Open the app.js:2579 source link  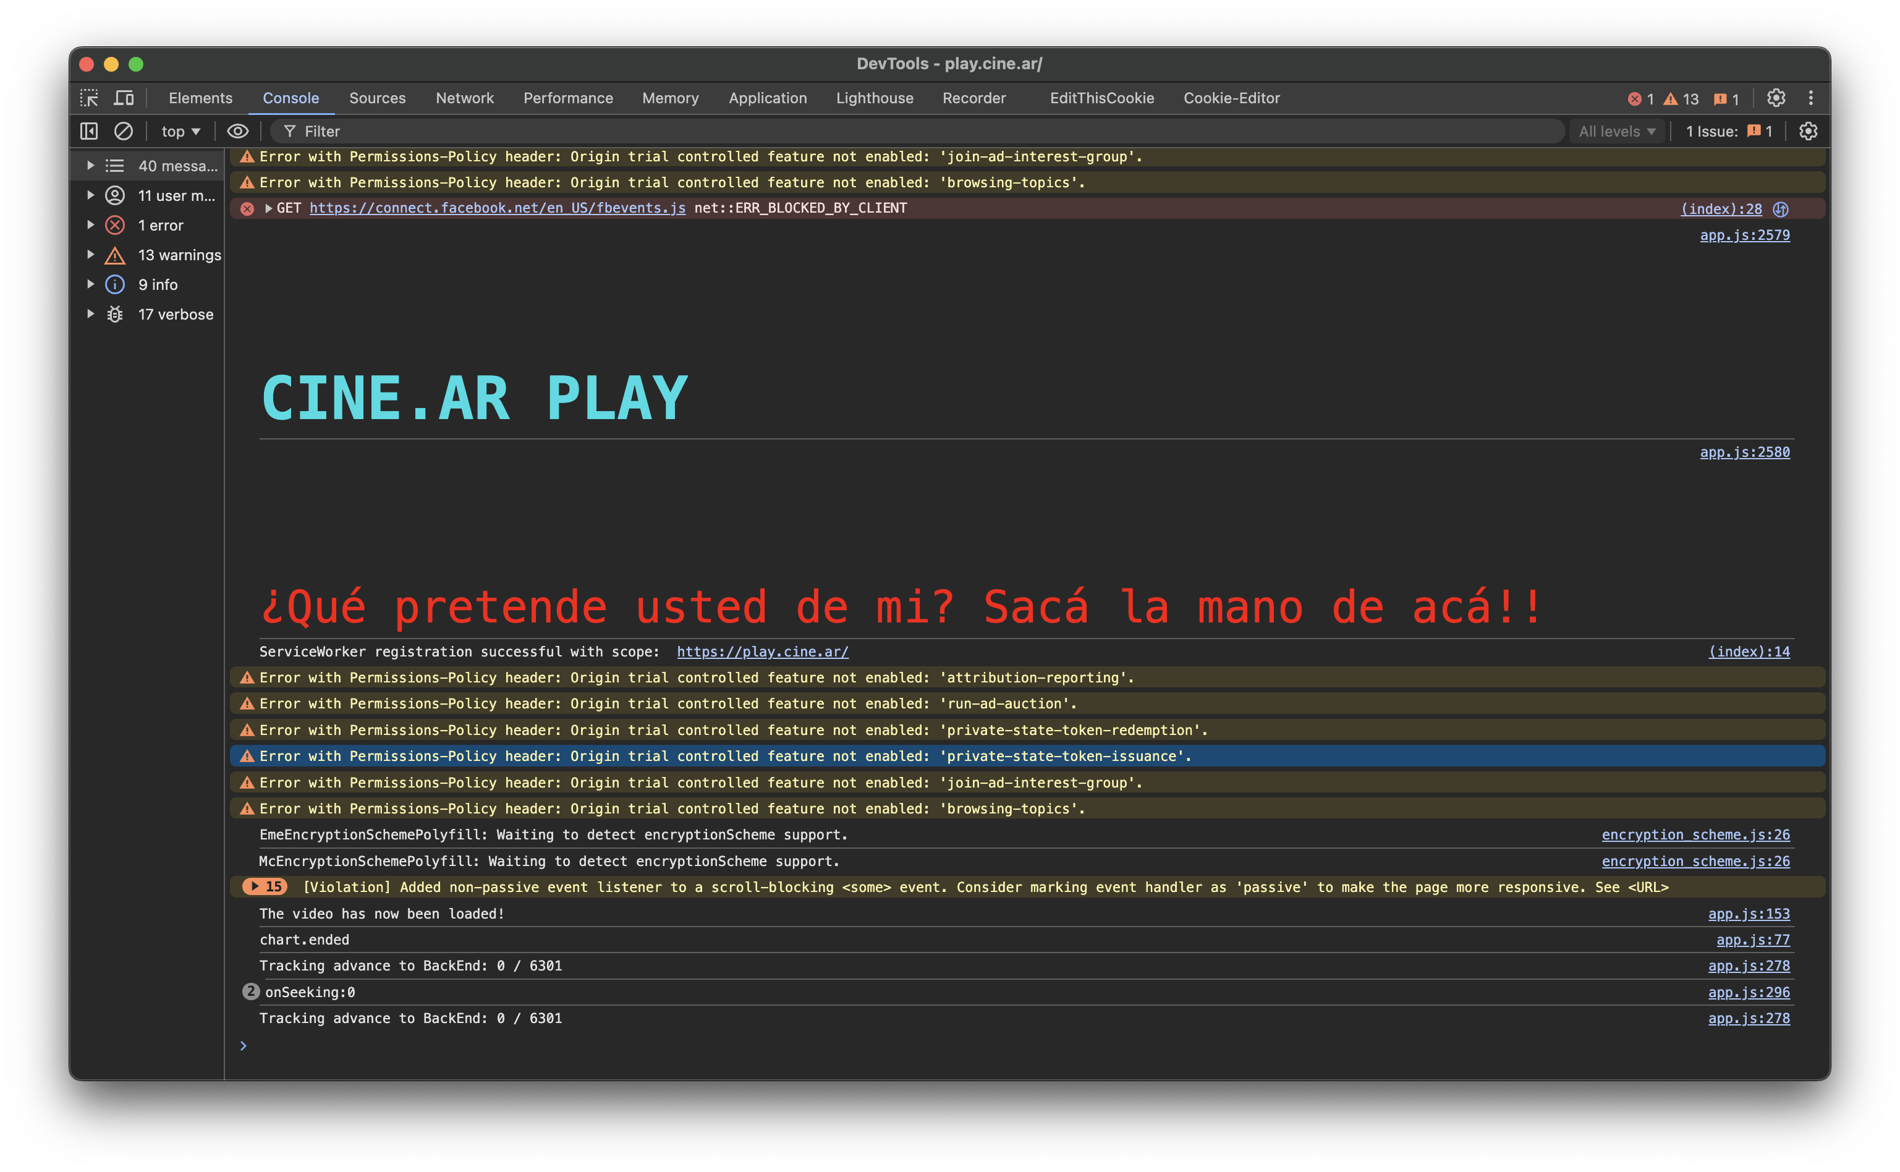1744,235
